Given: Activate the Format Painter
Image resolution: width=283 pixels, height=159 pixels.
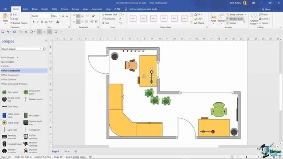Looking at the screenshot, I should pos(19,23).
